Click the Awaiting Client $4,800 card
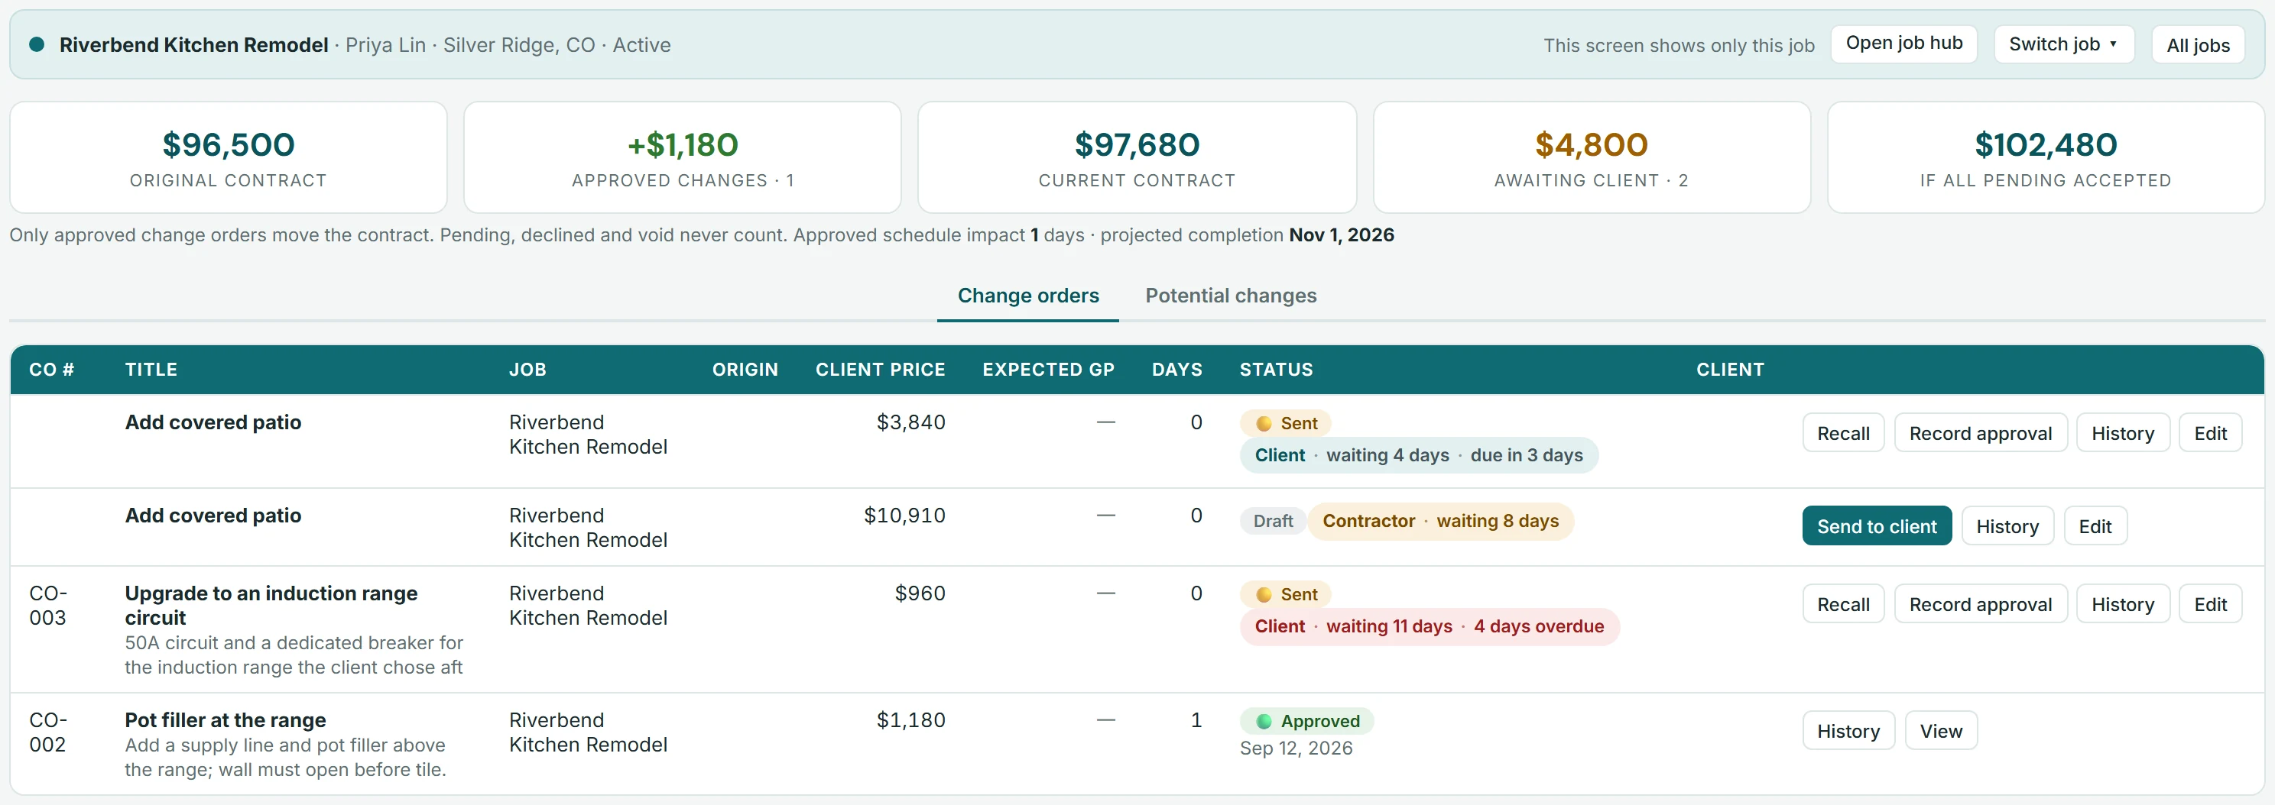 [1591, 157]
